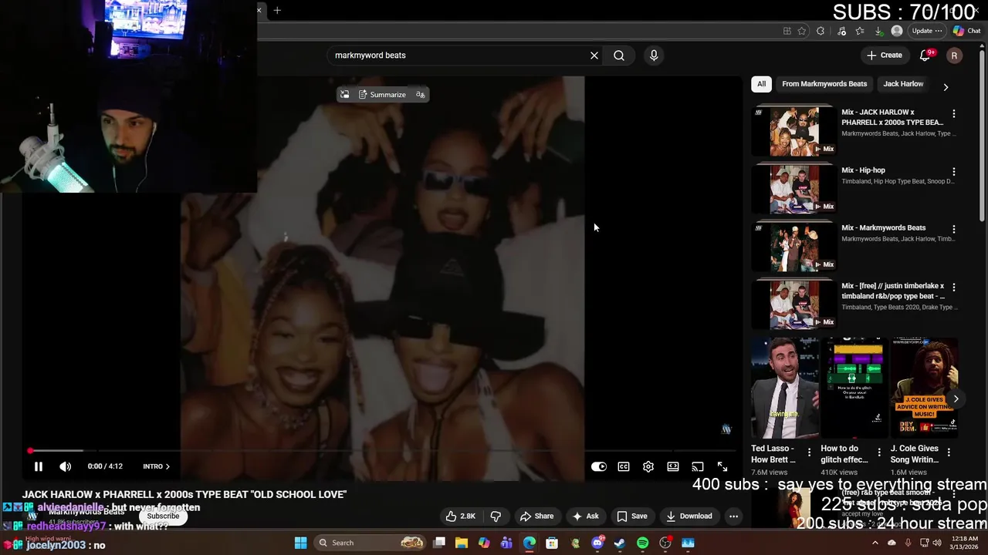Click the picture-in-picture icon left of Summarize
This screenshot has width=988, height=555.
coord(344,95)
